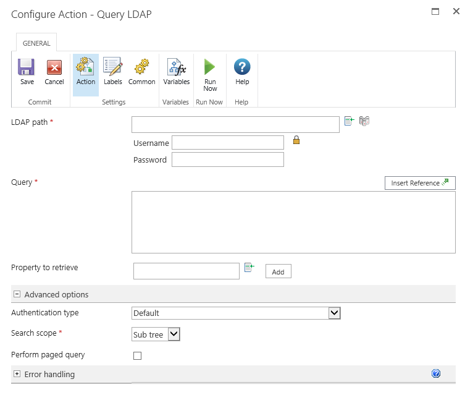Click the Cancel icon in ribbon
This screenshot has width=465, height=400.
click(x=54, y=68)
